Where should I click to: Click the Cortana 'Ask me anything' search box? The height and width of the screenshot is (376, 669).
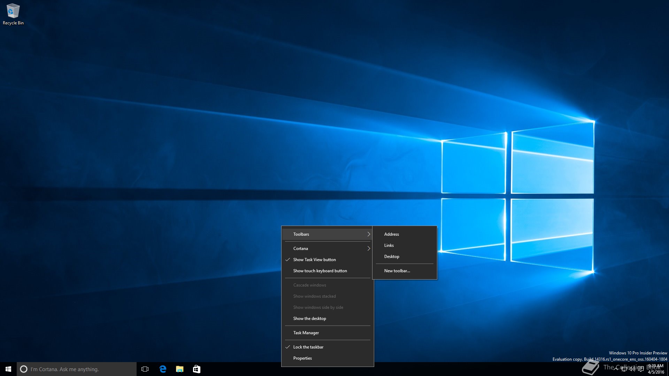77,369
